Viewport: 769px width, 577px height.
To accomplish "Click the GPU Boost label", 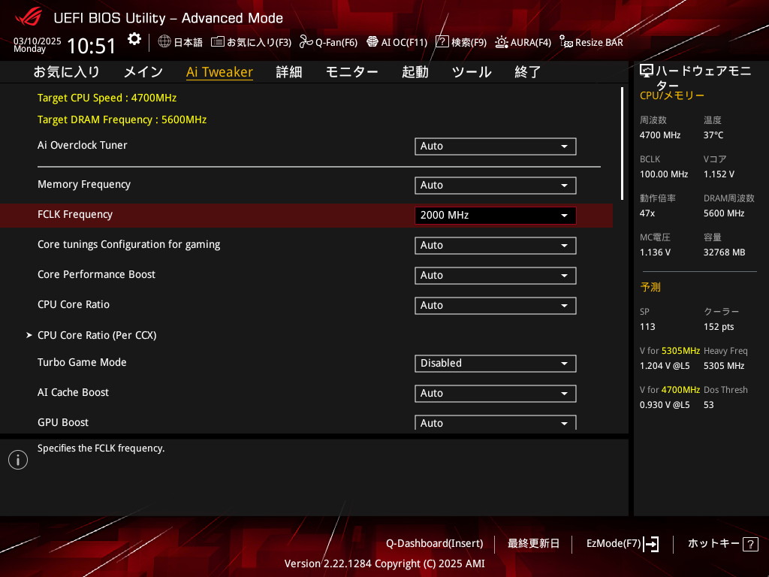I will 63,422.
